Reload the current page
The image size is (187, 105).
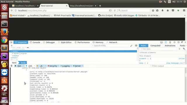[x=115, y=10]
